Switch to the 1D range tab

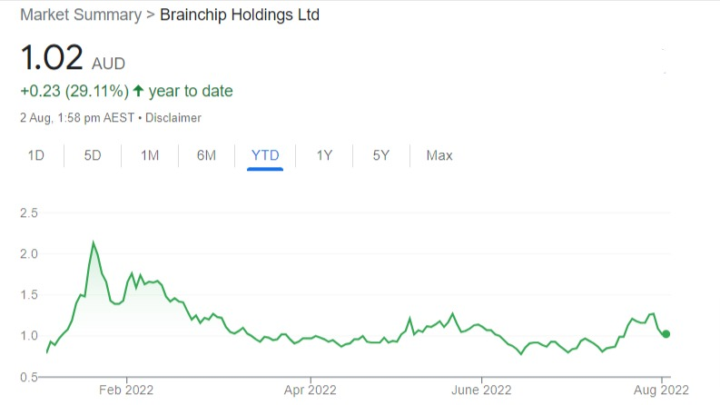pos(36,155)
